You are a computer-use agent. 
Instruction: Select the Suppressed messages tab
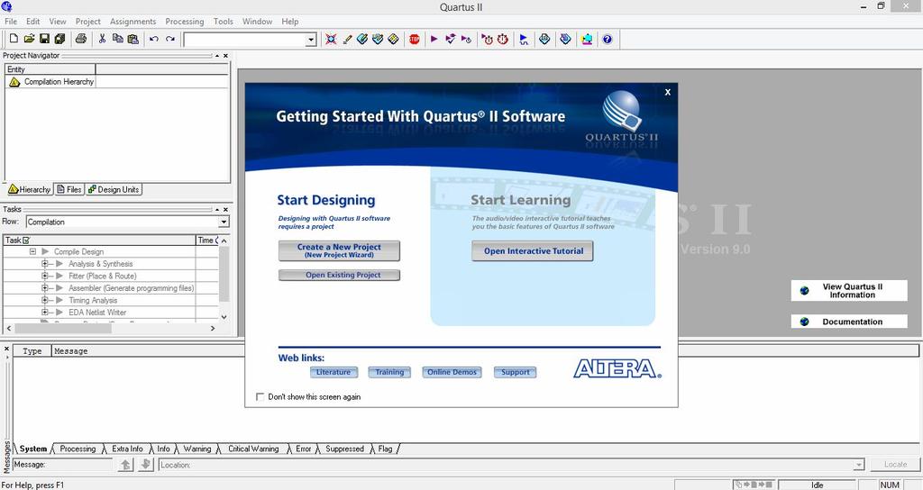point(344,449)
